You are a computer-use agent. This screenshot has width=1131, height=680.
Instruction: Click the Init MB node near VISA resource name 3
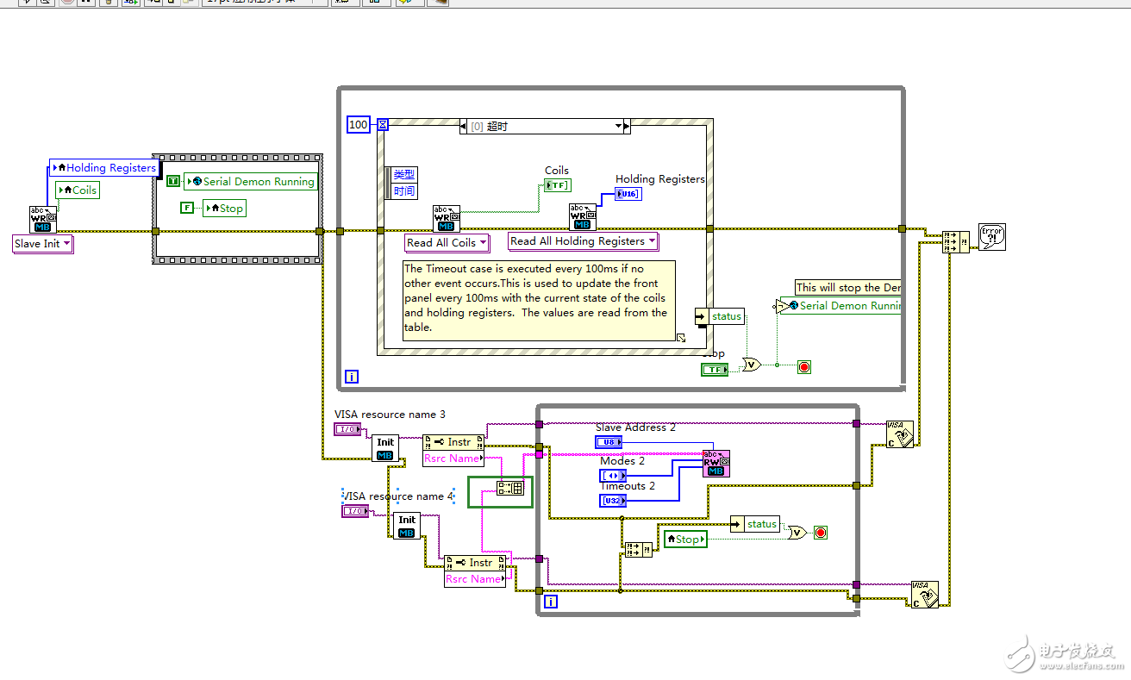coord(384,448)
